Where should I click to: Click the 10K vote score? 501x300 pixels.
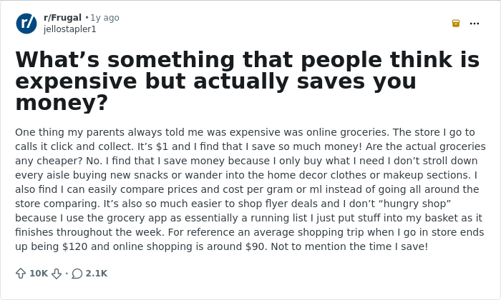click(39, 274)
